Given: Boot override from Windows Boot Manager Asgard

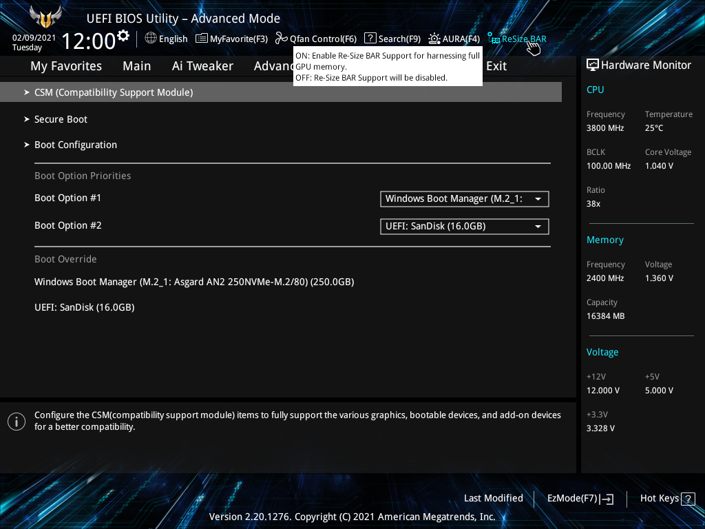Looking at the screenshot, I should click(x=194, y=282).
